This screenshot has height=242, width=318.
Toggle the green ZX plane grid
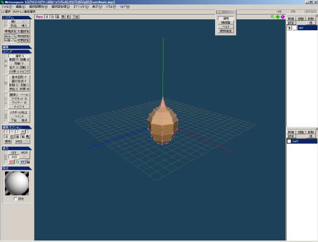(x=17, y=162)
